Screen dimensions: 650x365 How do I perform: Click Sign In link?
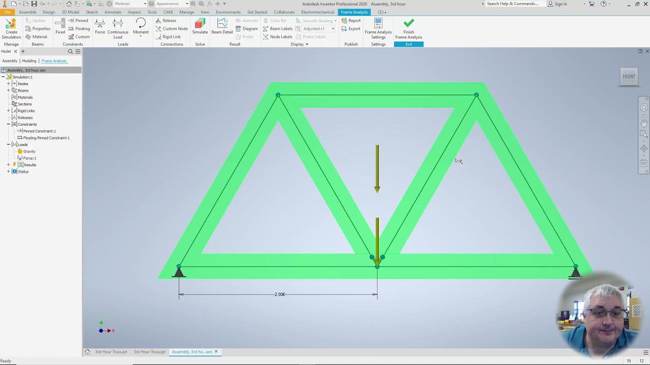[561, 4]
